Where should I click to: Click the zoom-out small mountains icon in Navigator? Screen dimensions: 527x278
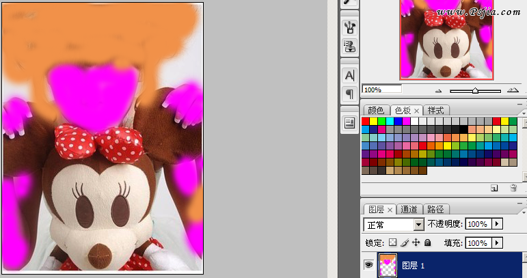(x=438, y=91)
